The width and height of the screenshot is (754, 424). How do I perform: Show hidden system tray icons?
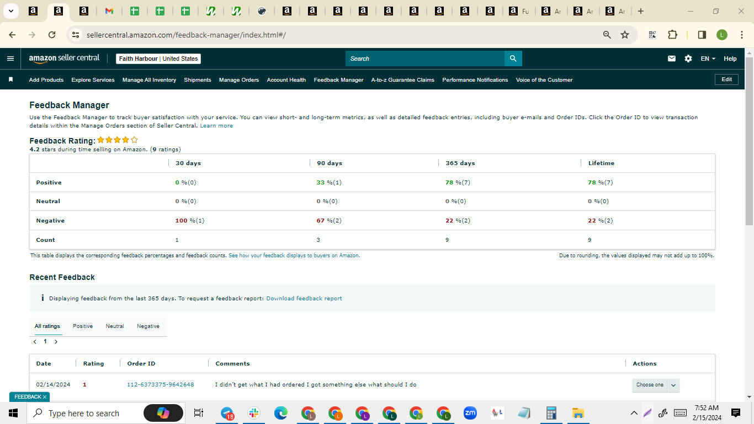[634, 413]
